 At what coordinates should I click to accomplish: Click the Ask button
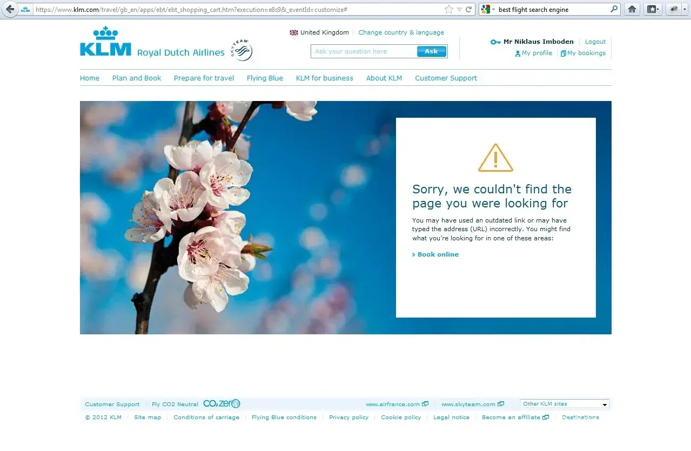click(432, 51)
